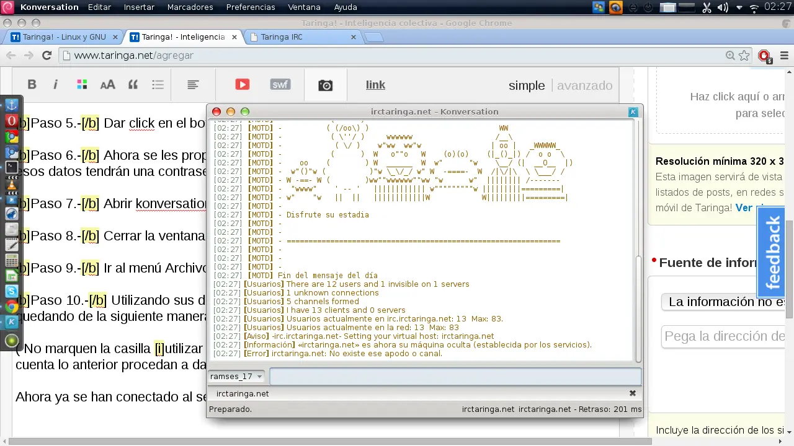Image resolution: width=794 pixels, height=446 pixels.
Task: Close the 'Taringa! - Linux y GNU' tab
Action: (115, 37)
